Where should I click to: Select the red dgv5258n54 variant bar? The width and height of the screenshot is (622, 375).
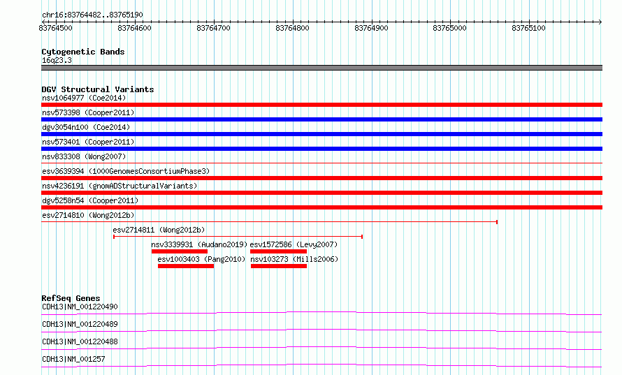click(321, 207)
